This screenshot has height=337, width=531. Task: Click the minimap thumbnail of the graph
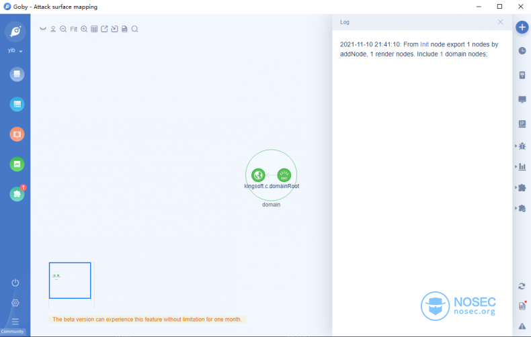70,281
